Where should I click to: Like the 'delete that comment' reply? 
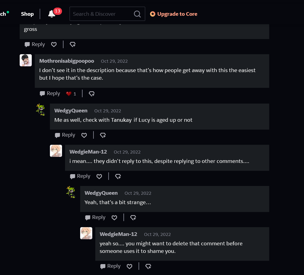129,266
